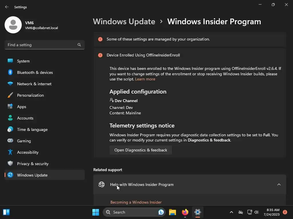Click info icon beside Device Enrolled message

(100, 55)
